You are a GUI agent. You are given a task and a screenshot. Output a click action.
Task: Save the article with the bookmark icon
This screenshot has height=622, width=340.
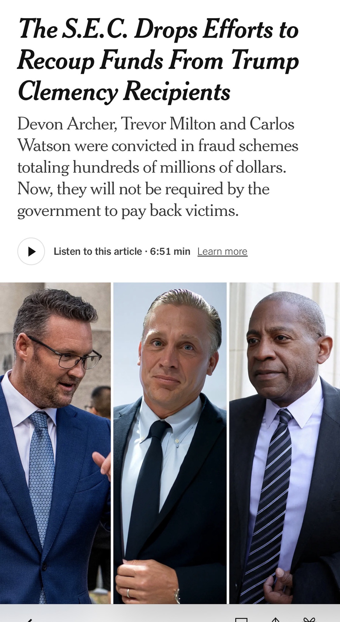(x=241, y=620)
